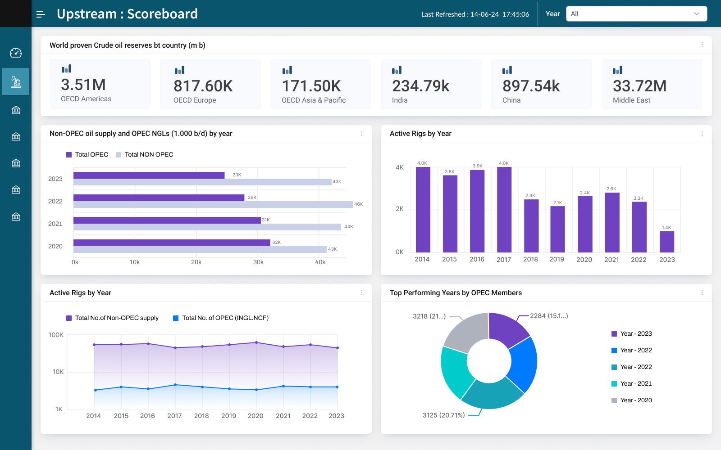Viewport: 721px width, 450px height.
Task: Open the Year filter dropdown
Action: [636, 13]
